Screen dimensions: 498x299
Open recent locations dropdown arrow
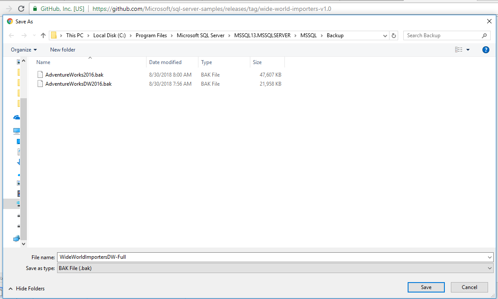click(34, 35)
